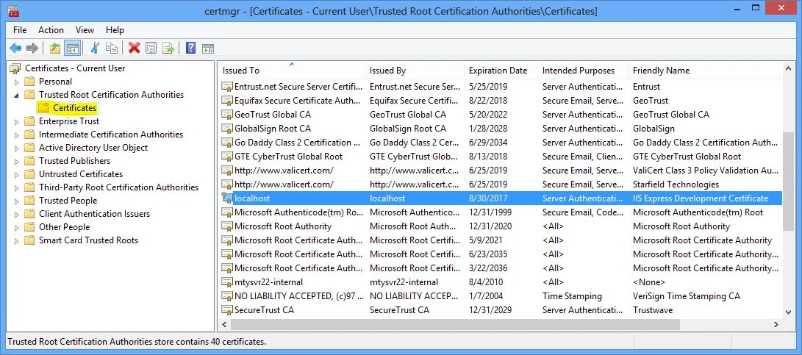Select the GTE CyberTrust Global Root row
This screenshot has height=355, width=802.
[x=500, y=156]
